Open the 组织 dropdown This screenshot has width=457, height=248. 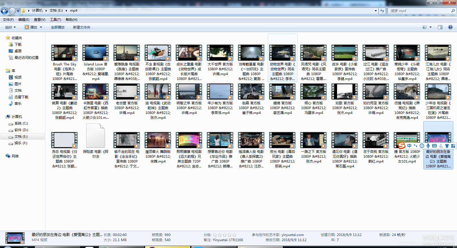tap(11, 27)
